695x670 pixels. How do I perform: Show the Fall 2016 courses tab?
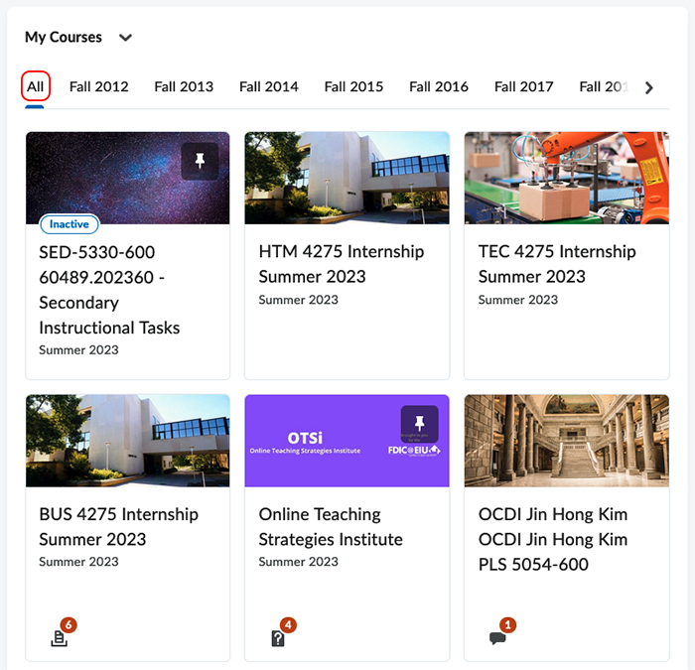coord(439,86)
